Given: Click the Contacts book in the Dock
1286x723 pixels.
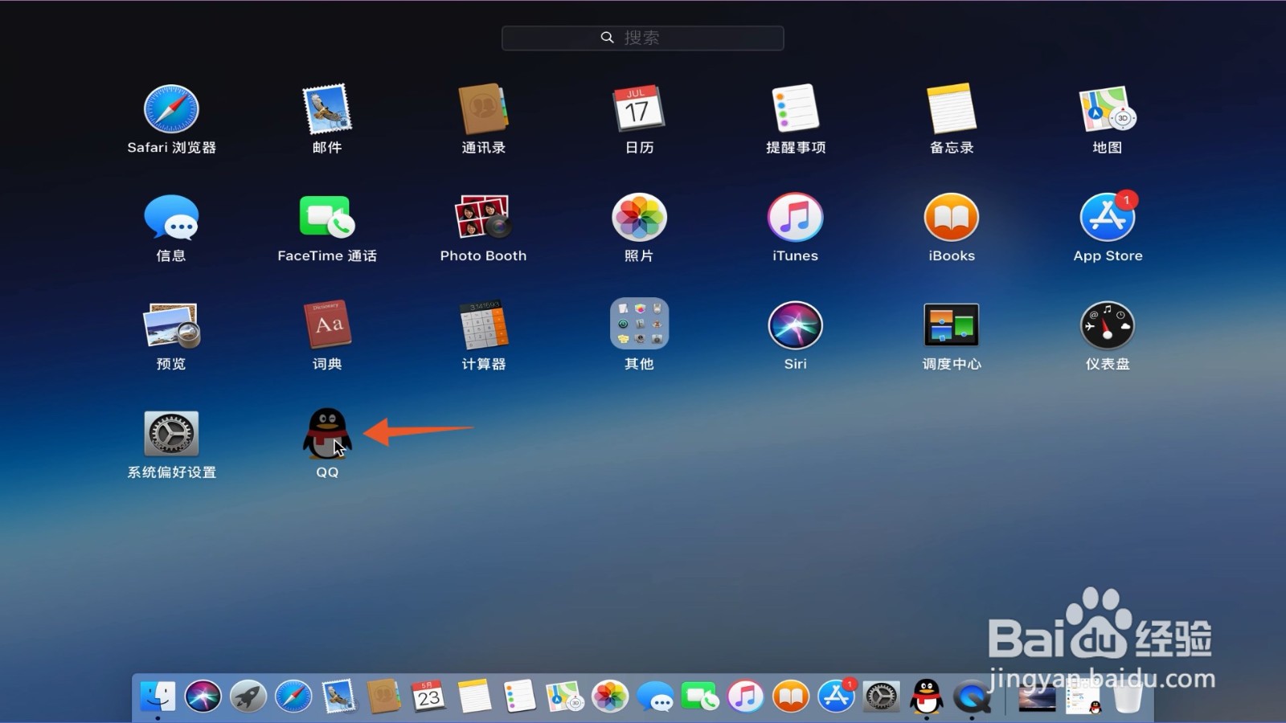Looking at the screenshot, I should [384, 696].
